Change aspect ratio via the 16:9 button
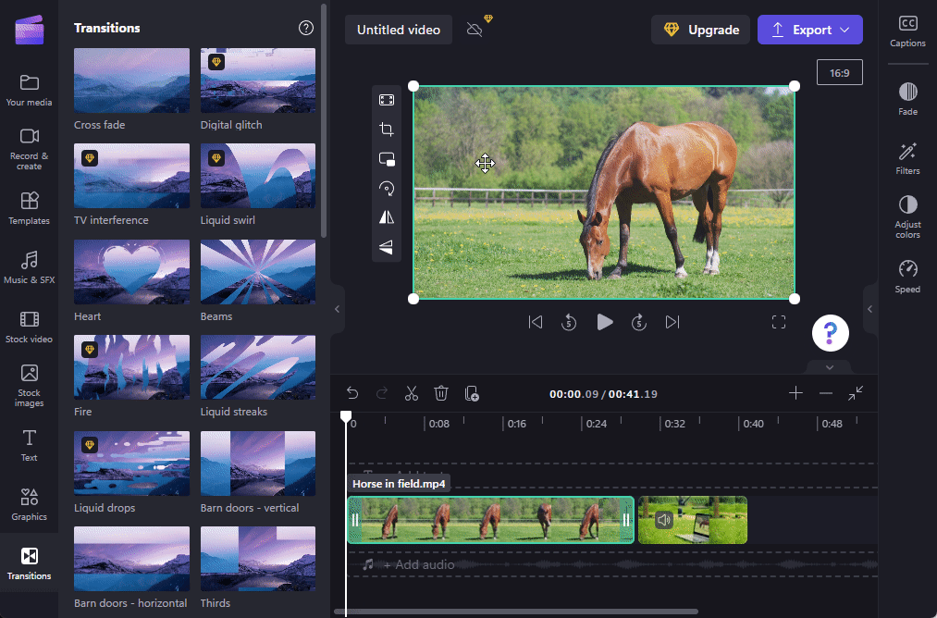The image size is (937, 618). (839, 71)
